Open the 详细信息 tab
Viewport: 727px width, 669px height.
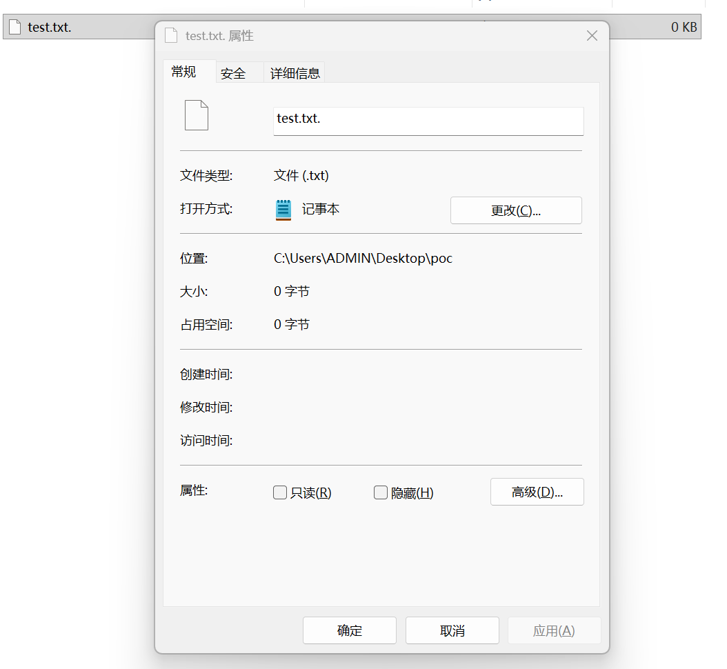coord(295,74)
